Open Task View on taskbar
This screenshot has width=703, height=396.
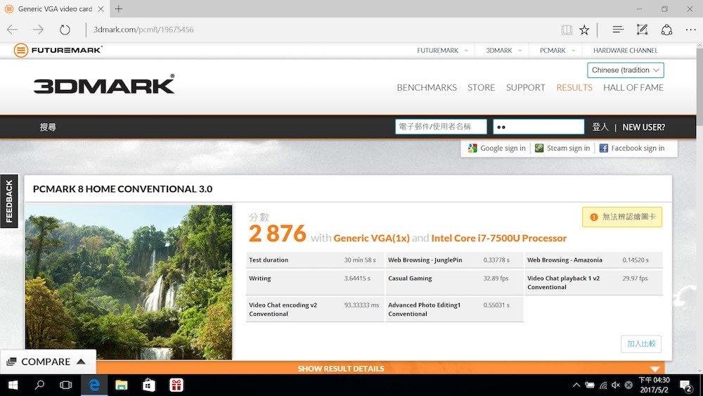[66, 385]
